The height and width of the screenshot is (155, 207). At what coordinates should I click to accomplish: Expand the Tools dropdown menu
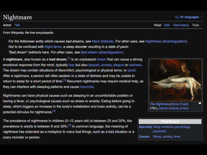click(x=197, y=25)
